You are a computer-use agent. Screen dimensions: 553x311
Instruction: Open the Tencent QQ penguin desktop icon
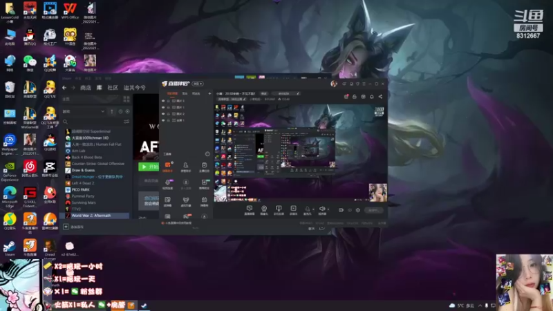tap(30, 37)
